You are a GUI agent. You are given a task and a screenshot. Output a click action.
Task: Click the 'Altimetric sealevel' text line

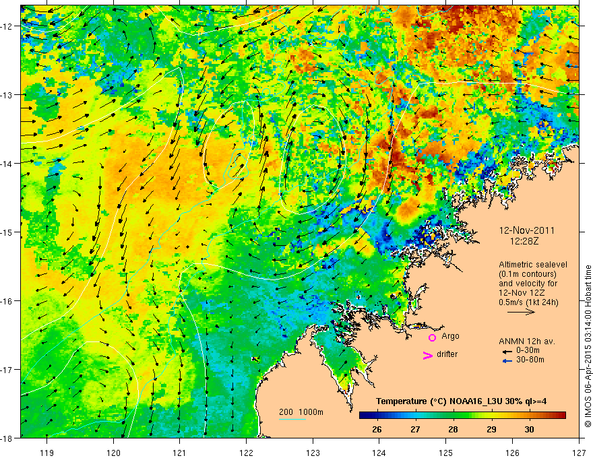coord(533,265)
